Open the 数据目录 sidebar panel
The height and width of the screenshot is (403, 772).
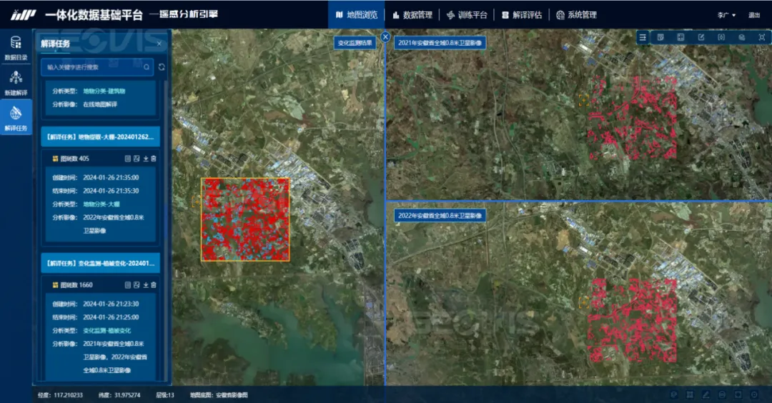click(x=16, y=47)
